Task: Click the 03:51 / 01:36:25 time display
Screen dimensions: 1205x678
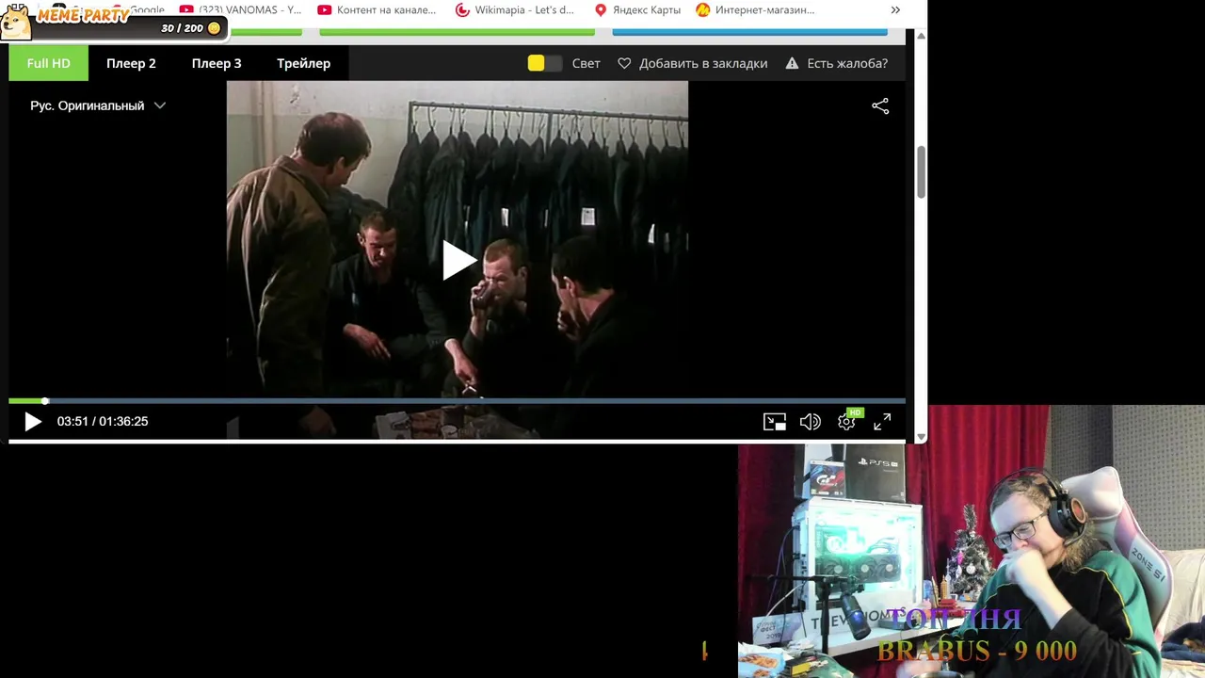Action: point(103,421)
